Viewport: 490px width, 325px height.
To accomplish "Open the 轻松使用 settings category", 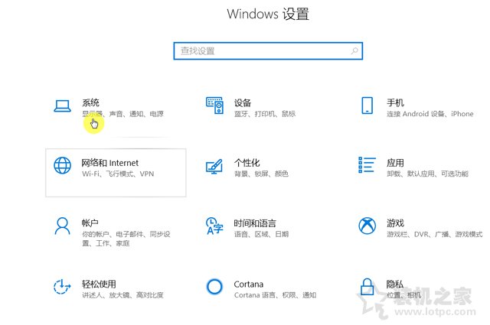I will point(99,284).
